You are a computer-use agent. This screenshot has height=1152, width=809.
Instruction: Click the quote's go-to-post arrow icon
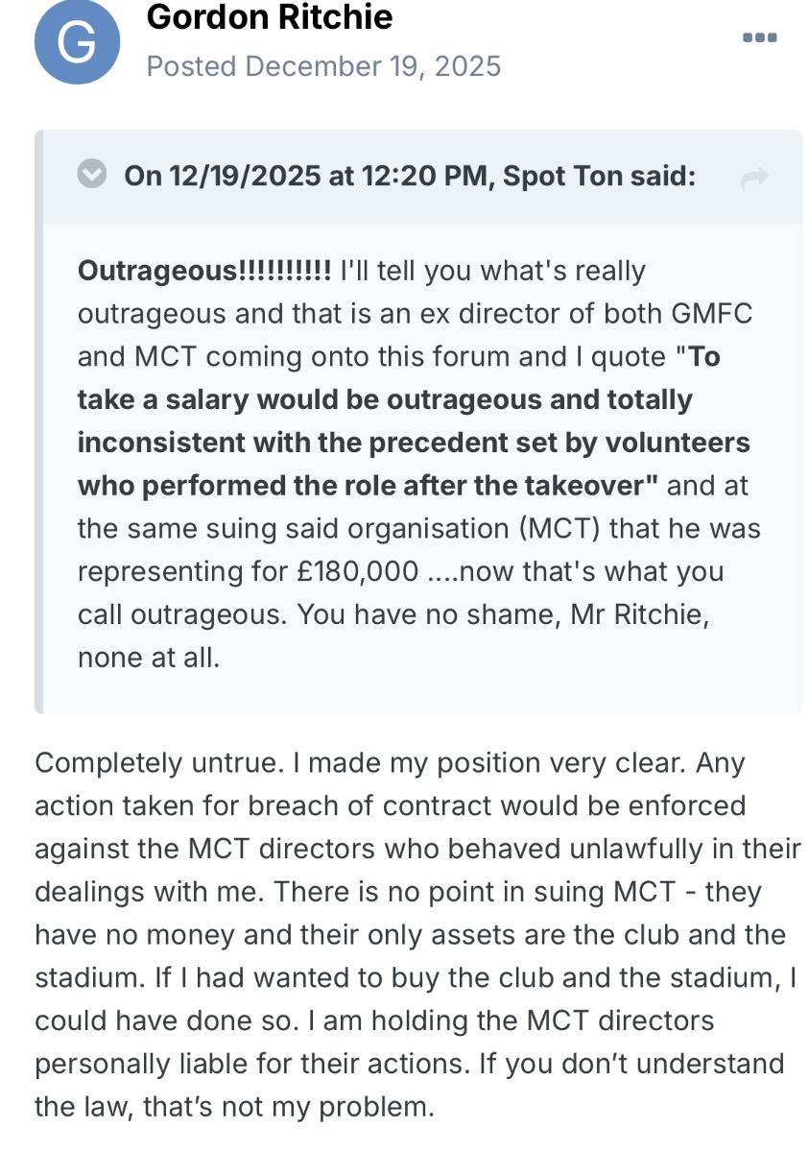[x=755, y=179]
